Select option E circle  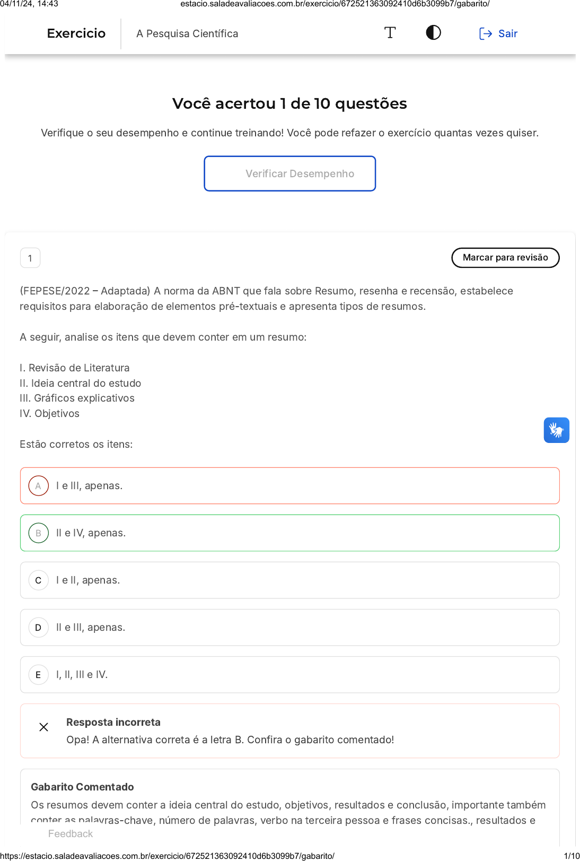click(38, 675)
